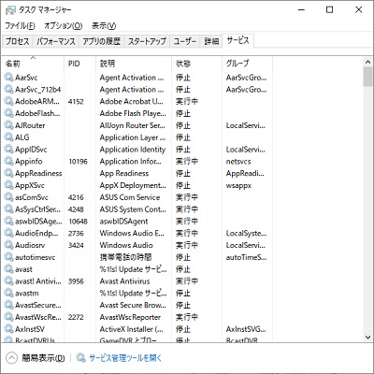This screenshot has height=374, width=374.
Task: Select the 'AvastWscReporter' description cell
Action: [x=130, y=317]
